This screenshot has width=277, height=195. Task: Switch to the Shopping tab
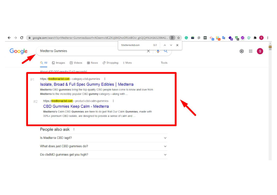(x=110, y=63)
